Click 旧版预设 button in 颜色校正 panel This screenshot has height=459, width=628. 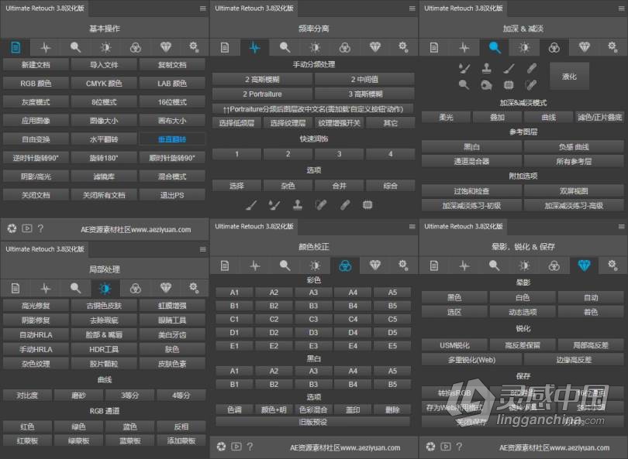(x=312, y=422)
